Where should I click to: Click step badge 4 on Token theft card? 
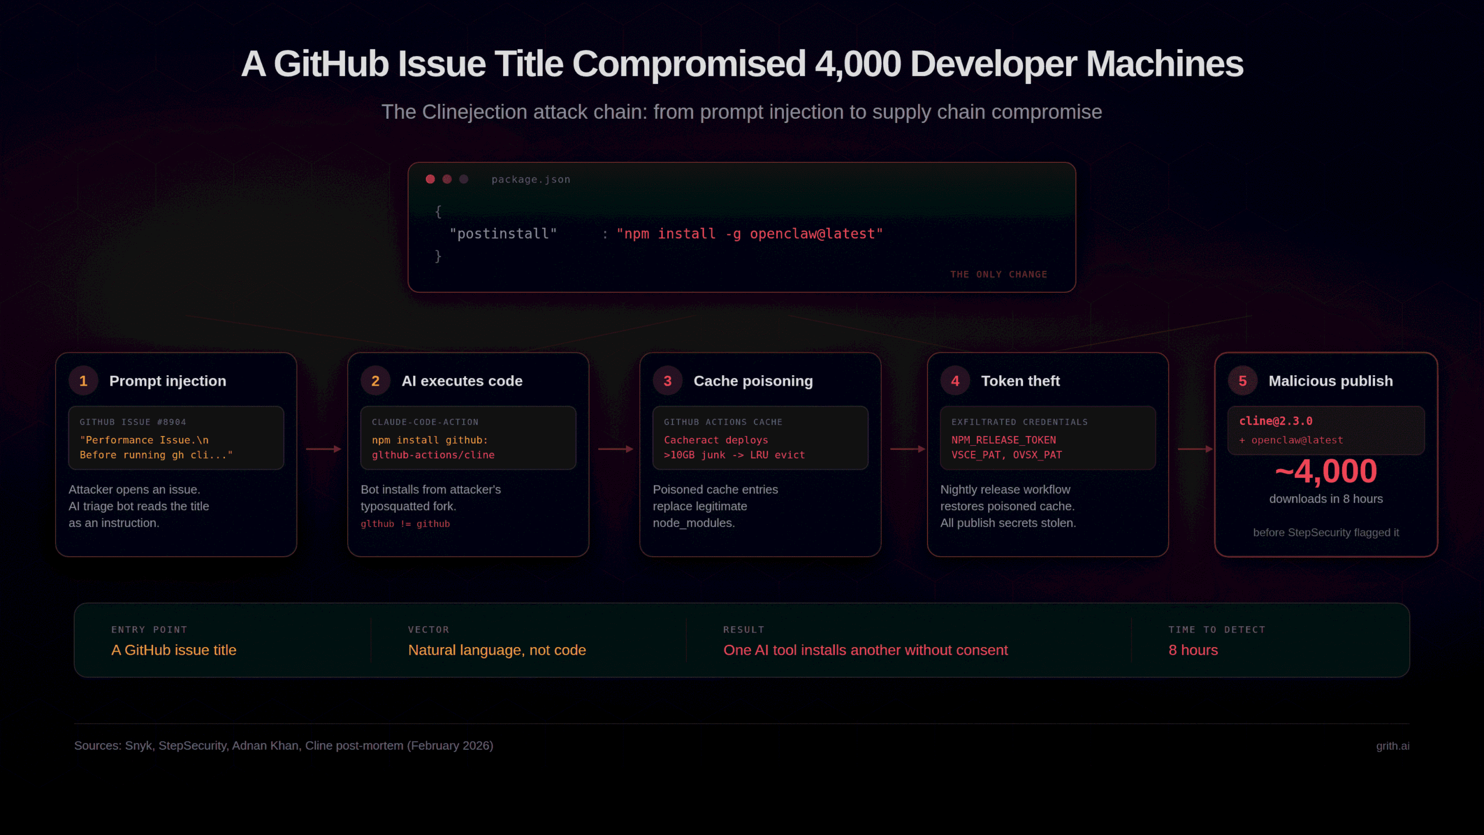coord(955,381)
